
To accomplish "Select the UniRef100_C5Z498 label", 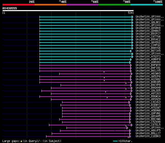I will coord(148,122).
